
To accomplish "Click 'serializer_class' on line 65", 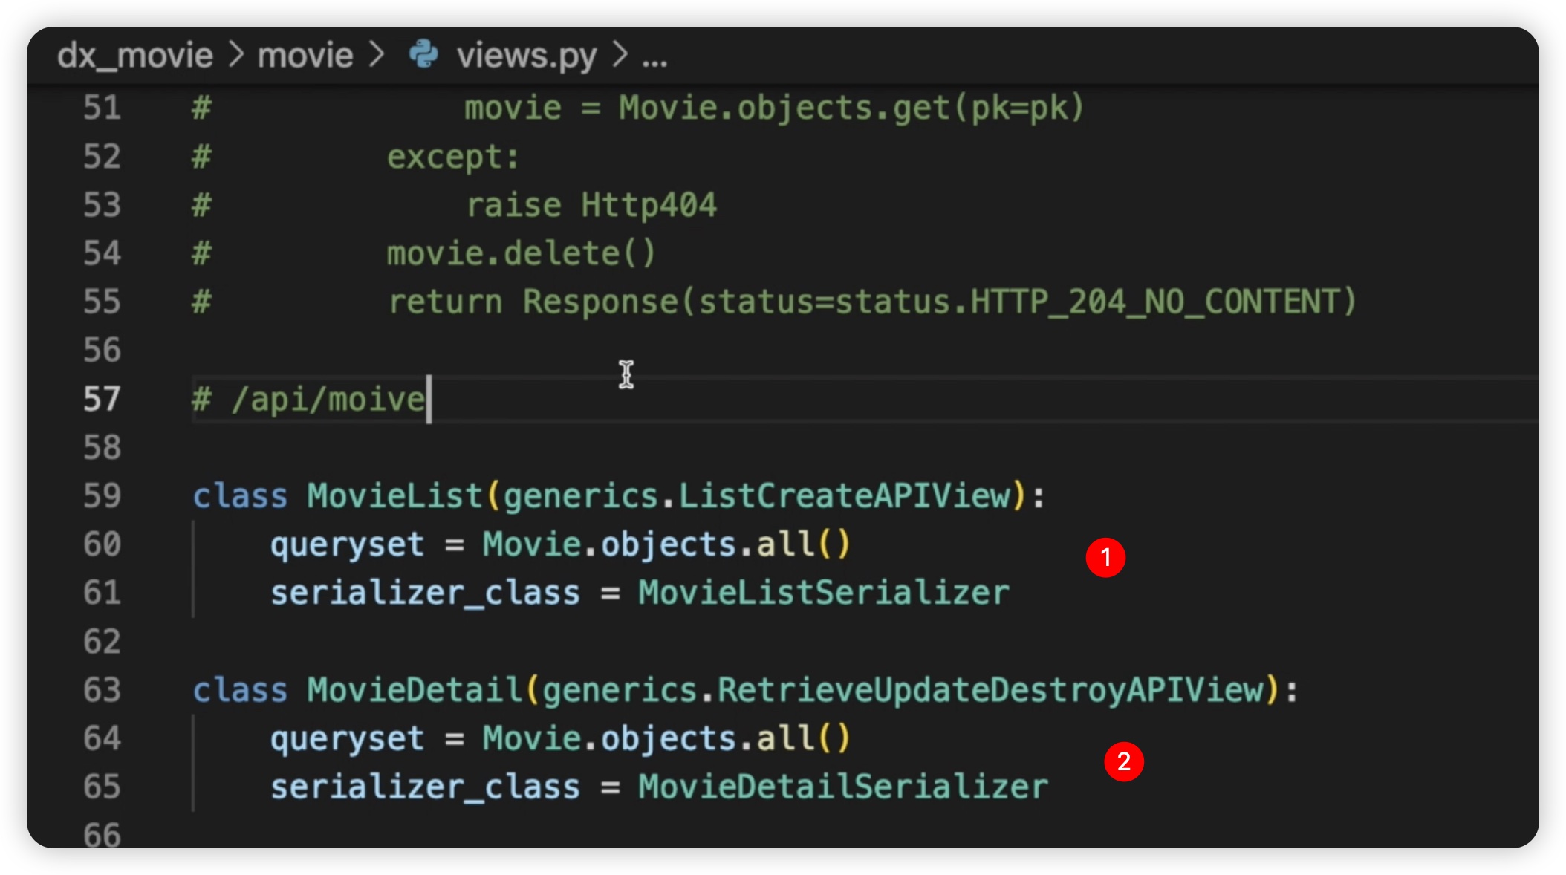I will coord(425,787).
